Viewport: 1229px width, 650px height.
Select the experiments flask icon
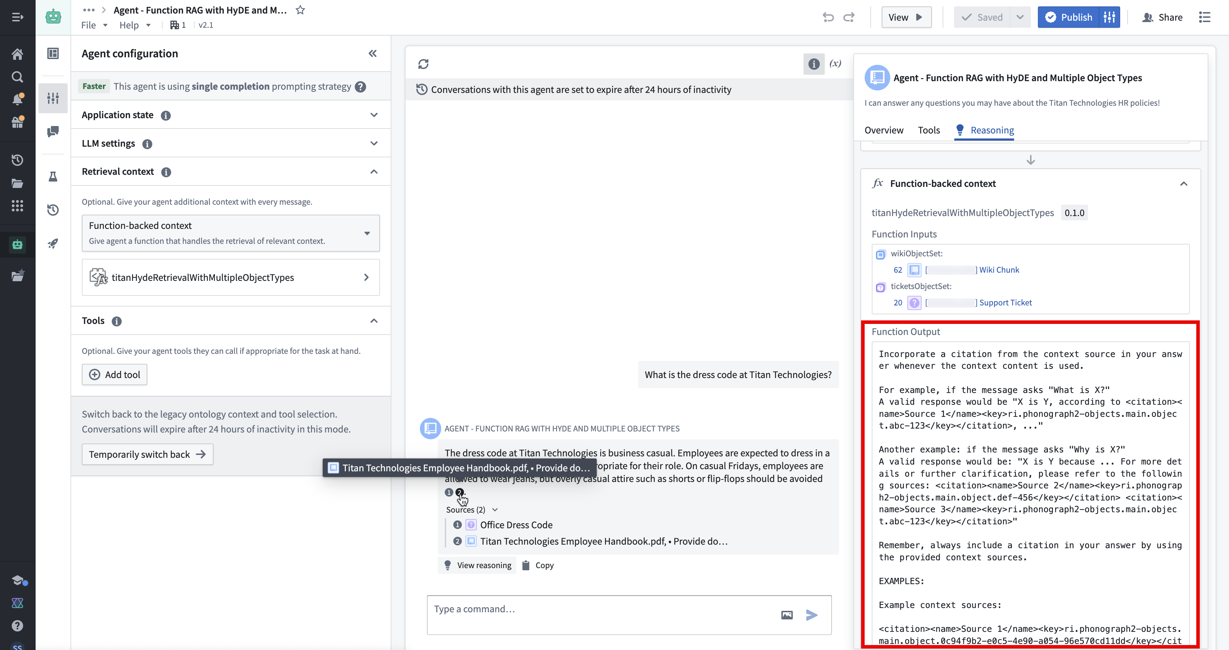pyautogui.click(x=53, y=176)
